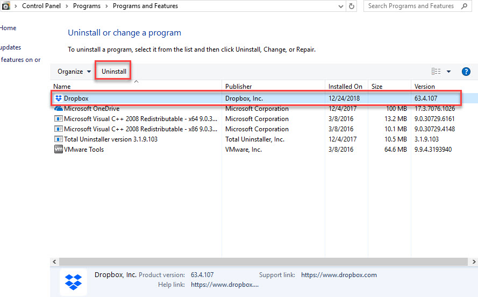
Task: Click version 9.9.4.3193940 cell
Action: (433, 150)
